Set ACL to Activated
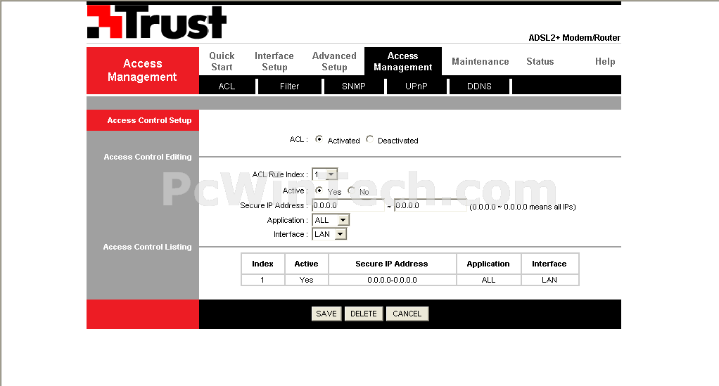This screenshot has height=386, width=719. [x=319, y=139]
